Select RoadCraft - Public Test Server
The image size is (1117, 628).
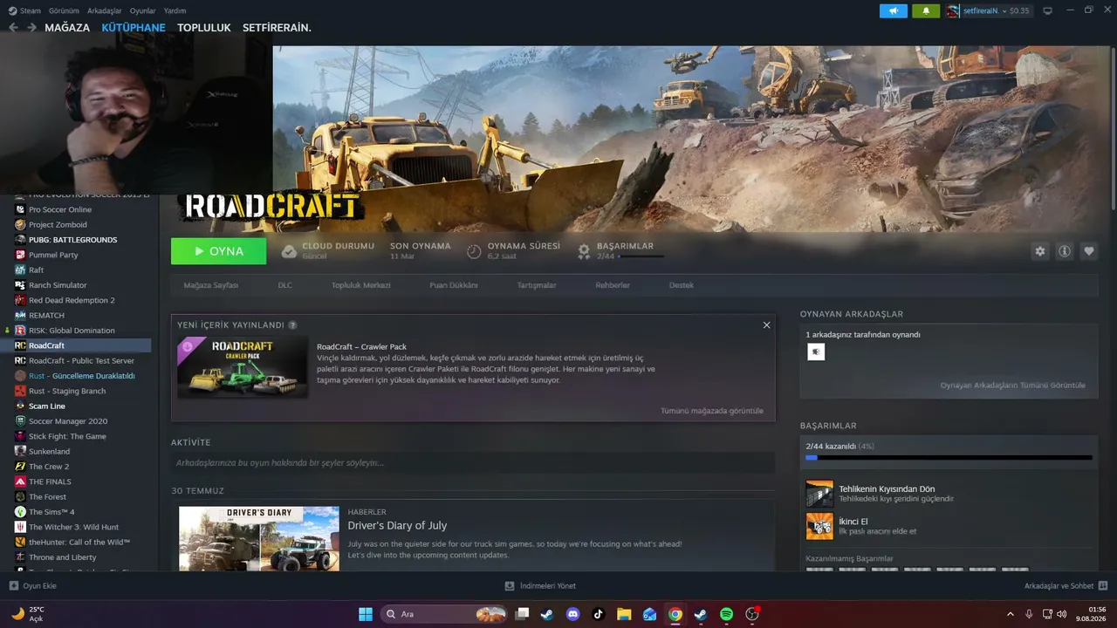pos(81,361)
